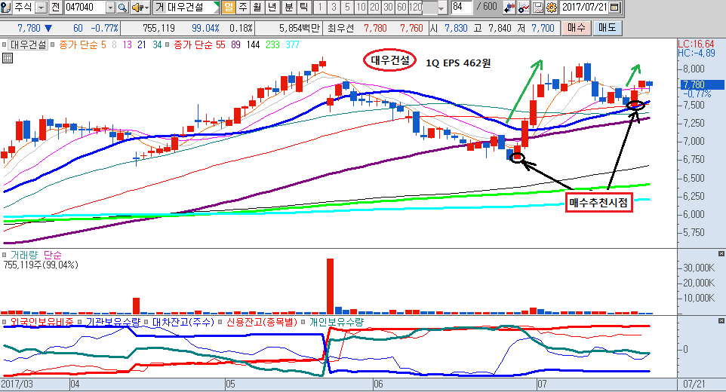726x392 pixels.
Task: Click the 21 moving average period label
Action: tap(142, 44)
